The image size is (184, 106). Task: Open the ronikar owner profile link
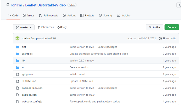click(16, 5)
